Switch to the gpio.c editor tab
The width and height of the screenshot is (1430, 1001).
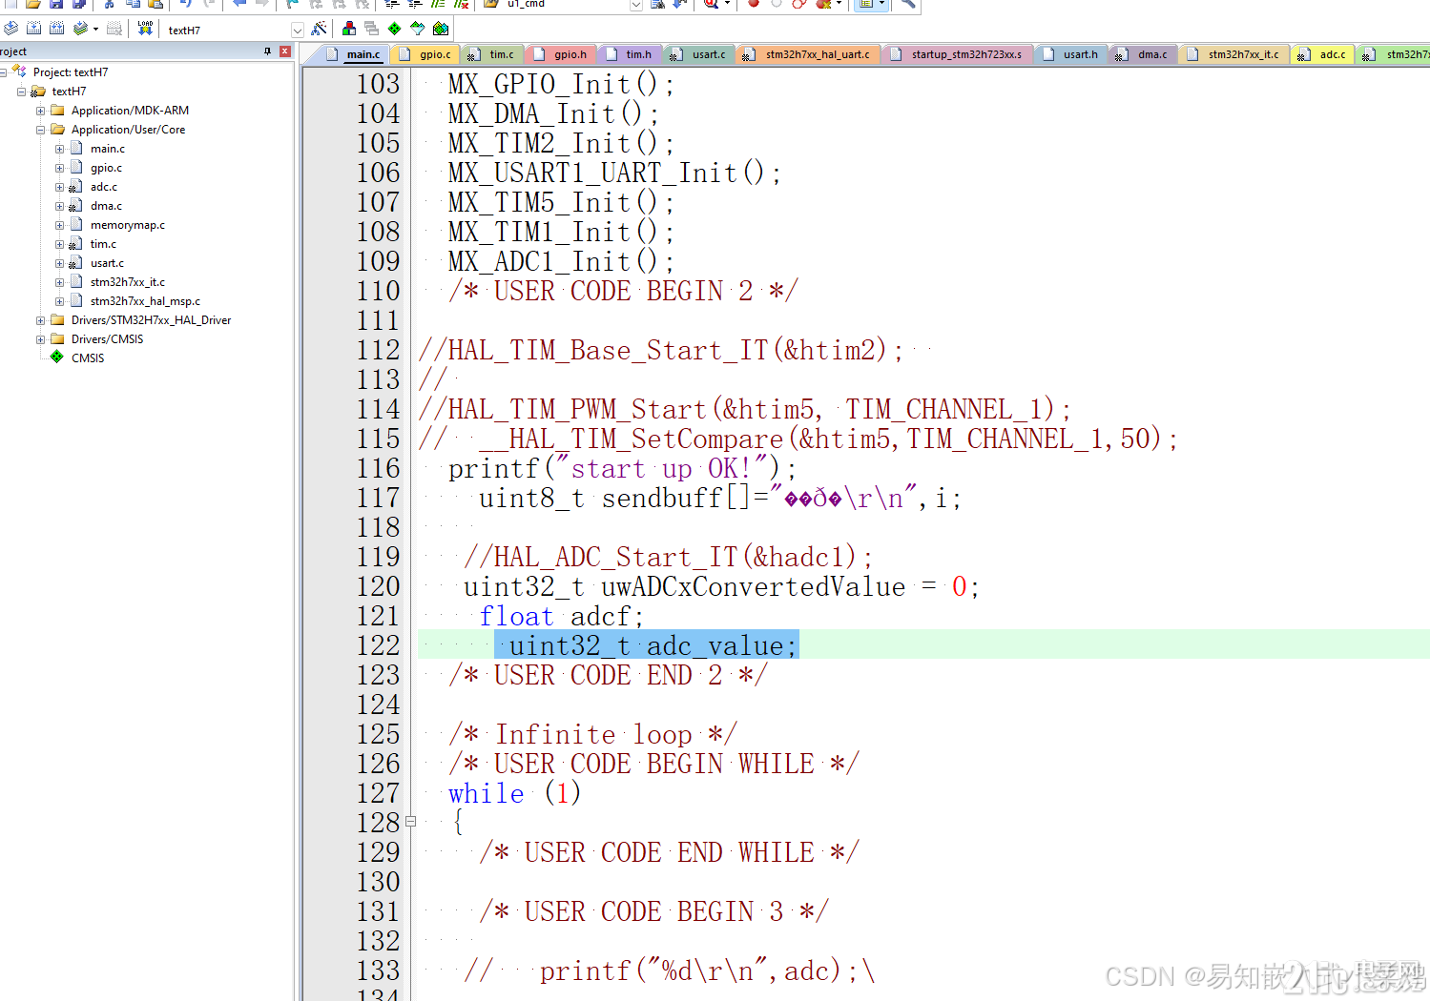(x=426, y=54)
